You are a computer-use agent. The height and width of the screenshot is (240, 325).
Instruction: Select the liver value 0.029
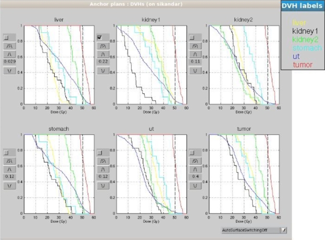coord(9,61)
